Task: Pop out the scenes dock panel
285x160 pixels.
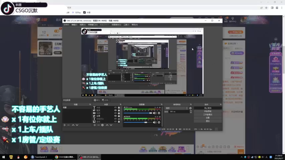Action: [x=90, y=105]
